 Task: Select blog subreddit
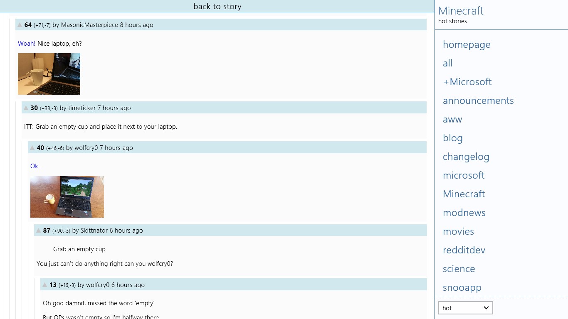(x=453, y=138)
